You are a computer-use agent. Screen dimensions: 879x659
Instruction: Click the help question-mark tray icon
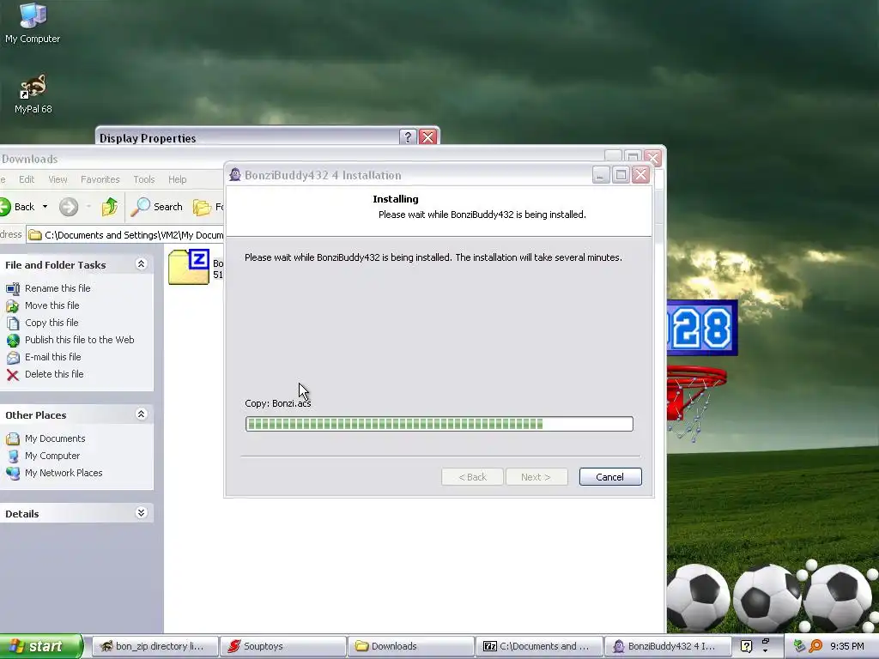point(746,646)
